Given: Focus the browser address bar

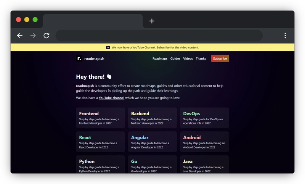Looking at the screenshot, I should [159, 36].
